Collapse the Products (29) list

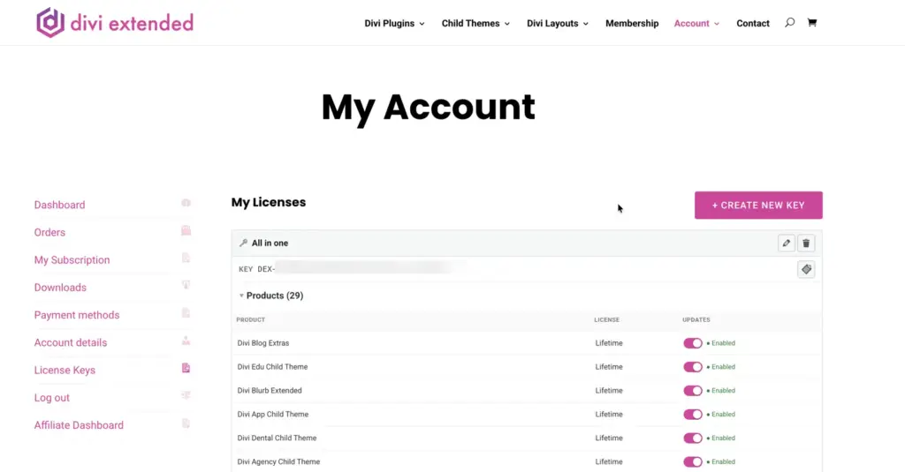271,296
